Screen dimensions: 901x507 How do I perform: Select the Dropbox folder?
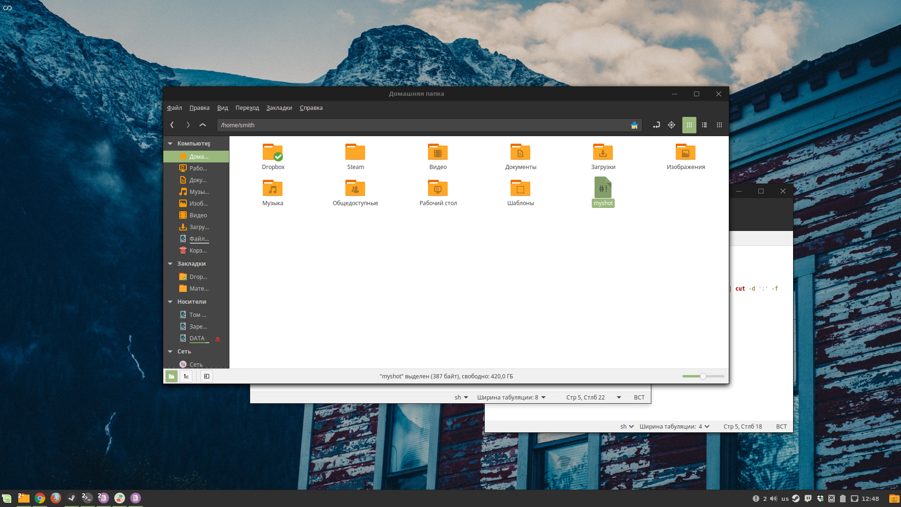click(x=273, y=156)
